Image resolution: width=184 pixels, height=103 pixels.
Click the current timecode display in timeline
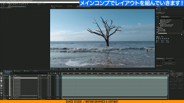(7, 73)
